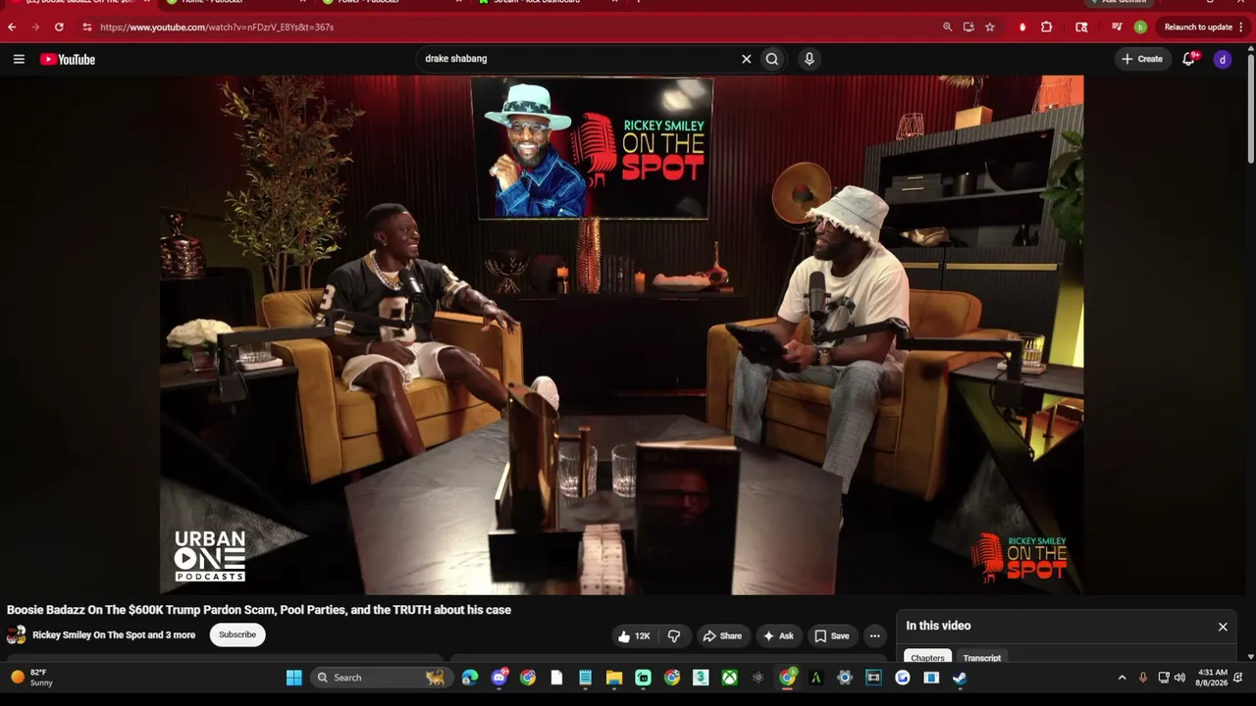Open the Ask AI button
This screenshot has width=1256, height=706.
click(x=778, y=635)
